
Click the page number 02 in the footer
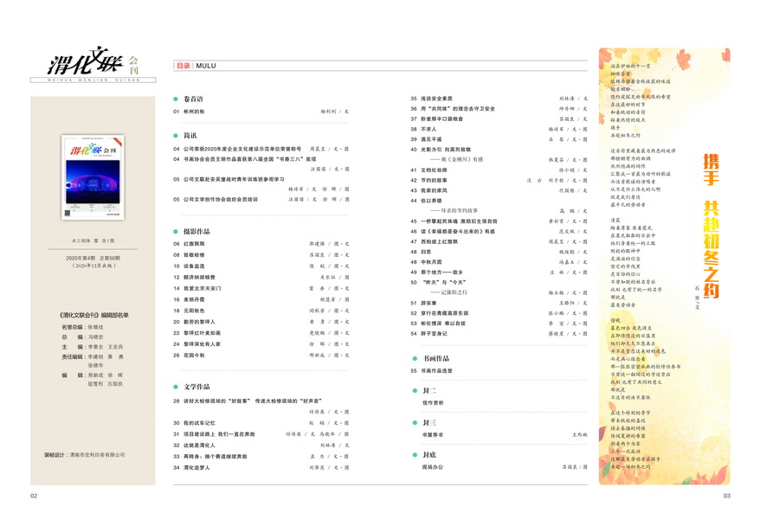pyautogui.click(x=34, y=496)
